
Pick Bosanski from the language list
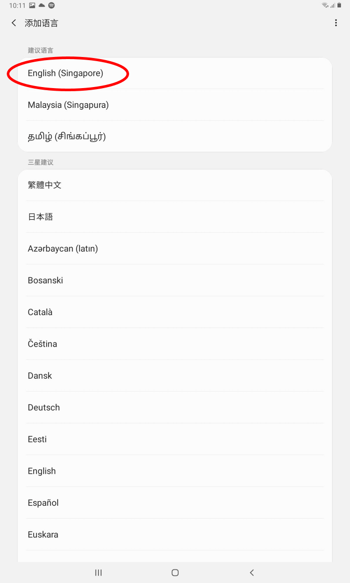(x=45, y=280)
